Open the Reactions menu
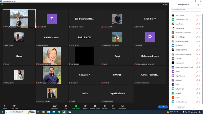The width and height of the screenshot is (203, 114). (105, 107)
